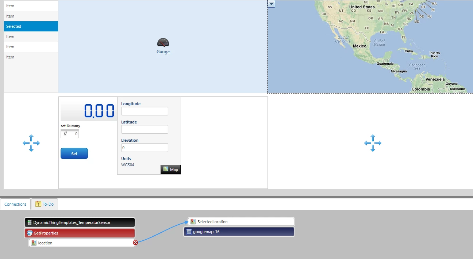Screen dimensions: 473x259
Task: Click Colombia on the map
Action: (420, 89)
